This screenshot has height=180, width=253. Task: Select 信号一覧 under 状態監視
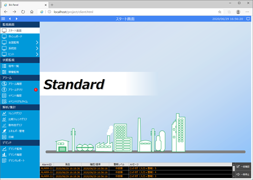point(20,66)
